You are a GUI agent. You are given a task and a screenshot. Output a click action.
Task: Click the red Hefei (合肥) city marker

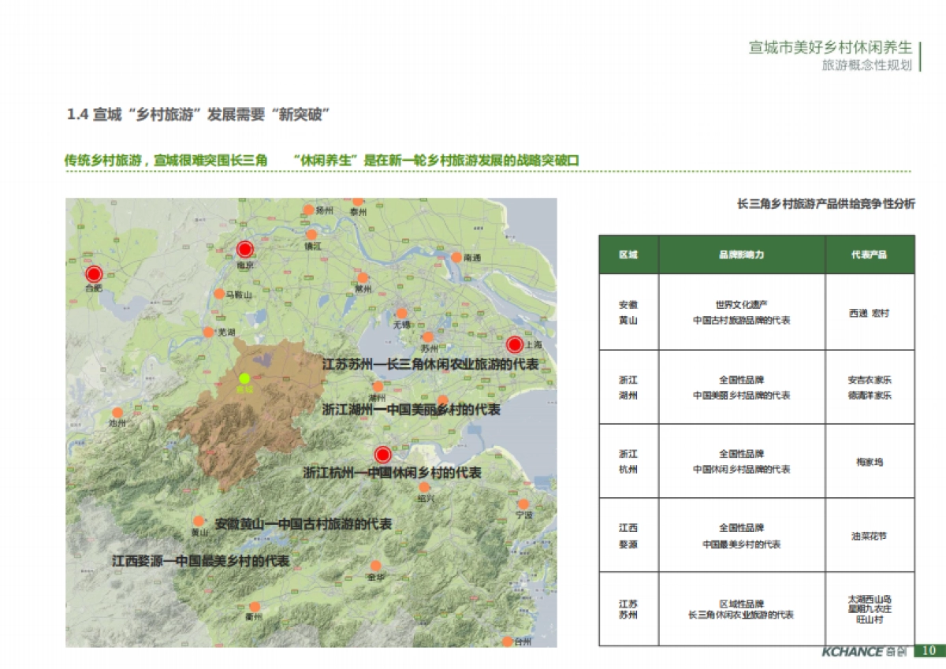pyautogui.click(x=94, y=274)
